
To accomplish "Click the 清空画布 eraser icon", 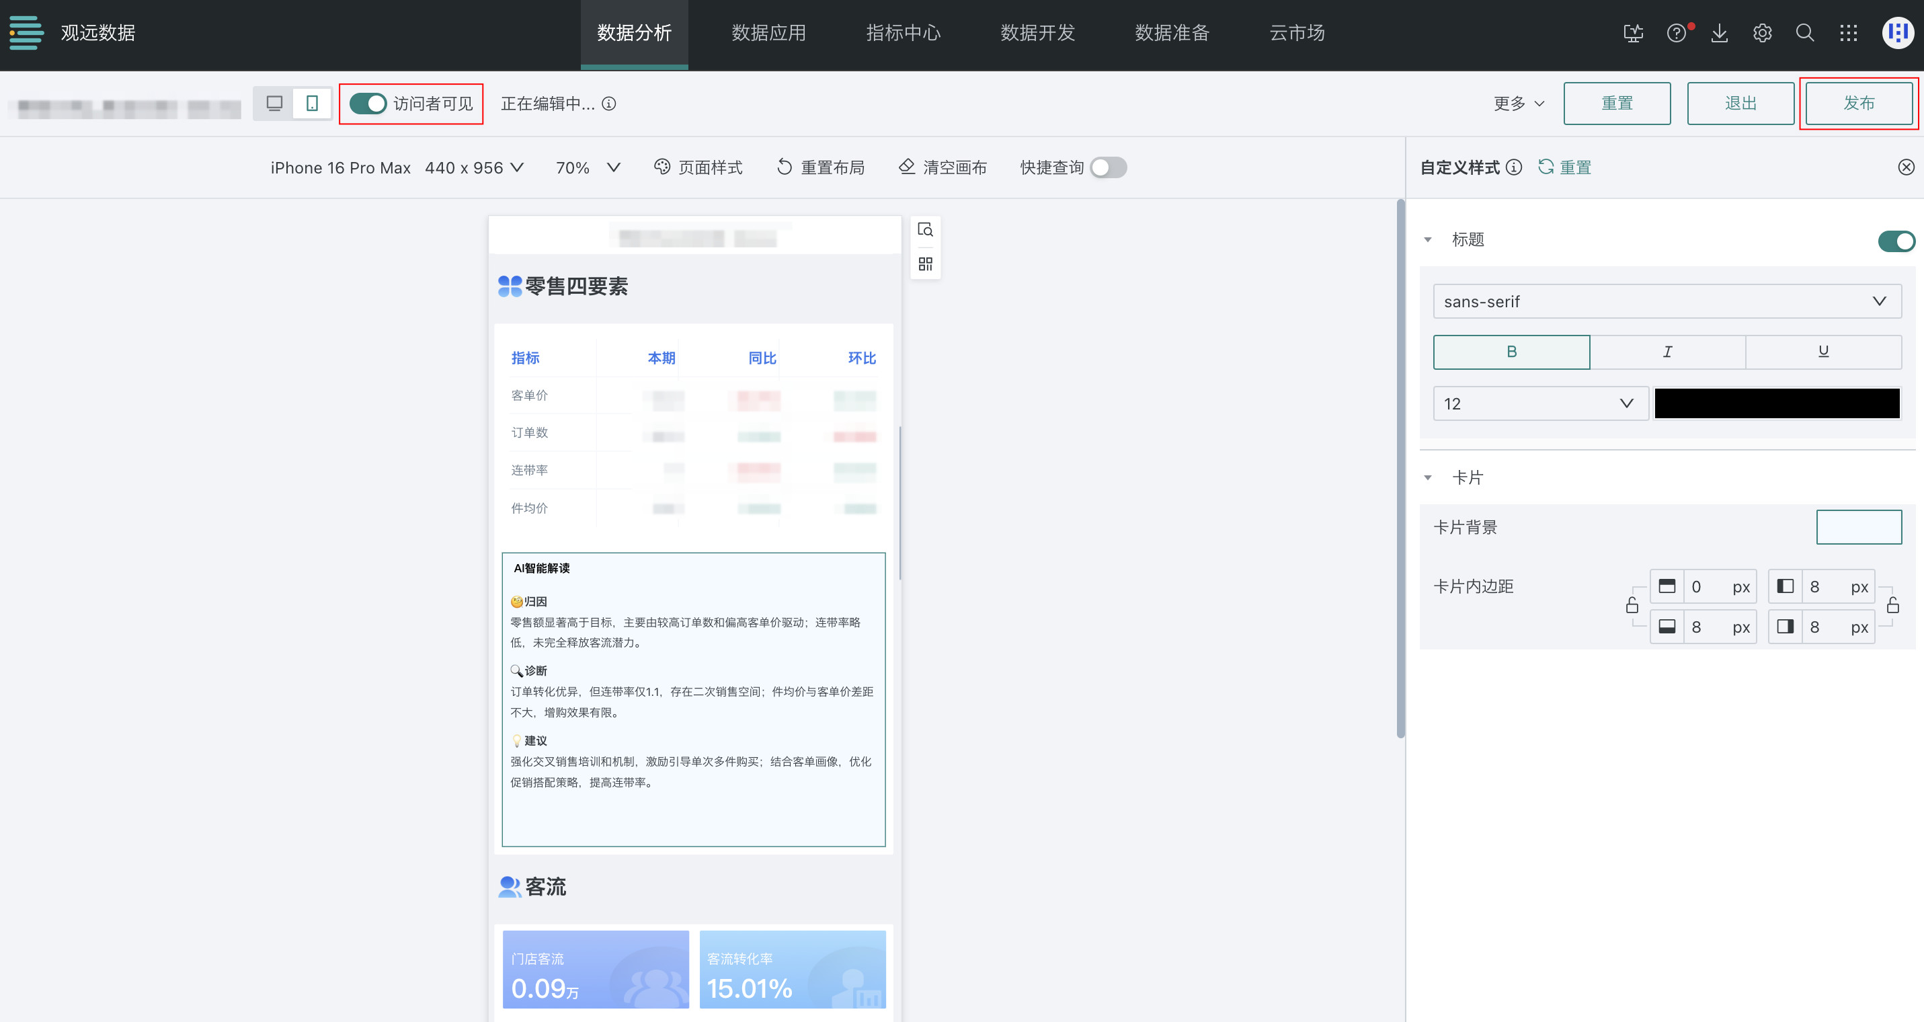I will [907, 167].
